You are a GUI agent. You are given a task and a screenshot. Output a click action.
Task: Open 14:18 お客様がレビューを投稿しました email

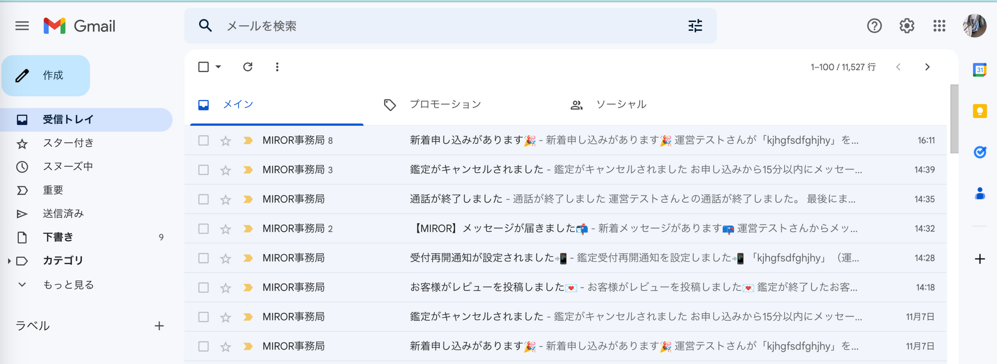tap(565, 287)
